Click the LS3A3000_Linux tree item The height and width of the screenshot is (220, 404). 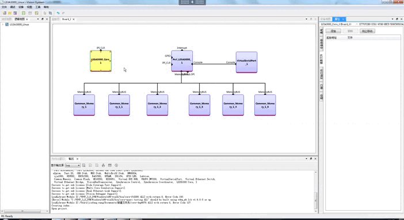coord(20,25)
